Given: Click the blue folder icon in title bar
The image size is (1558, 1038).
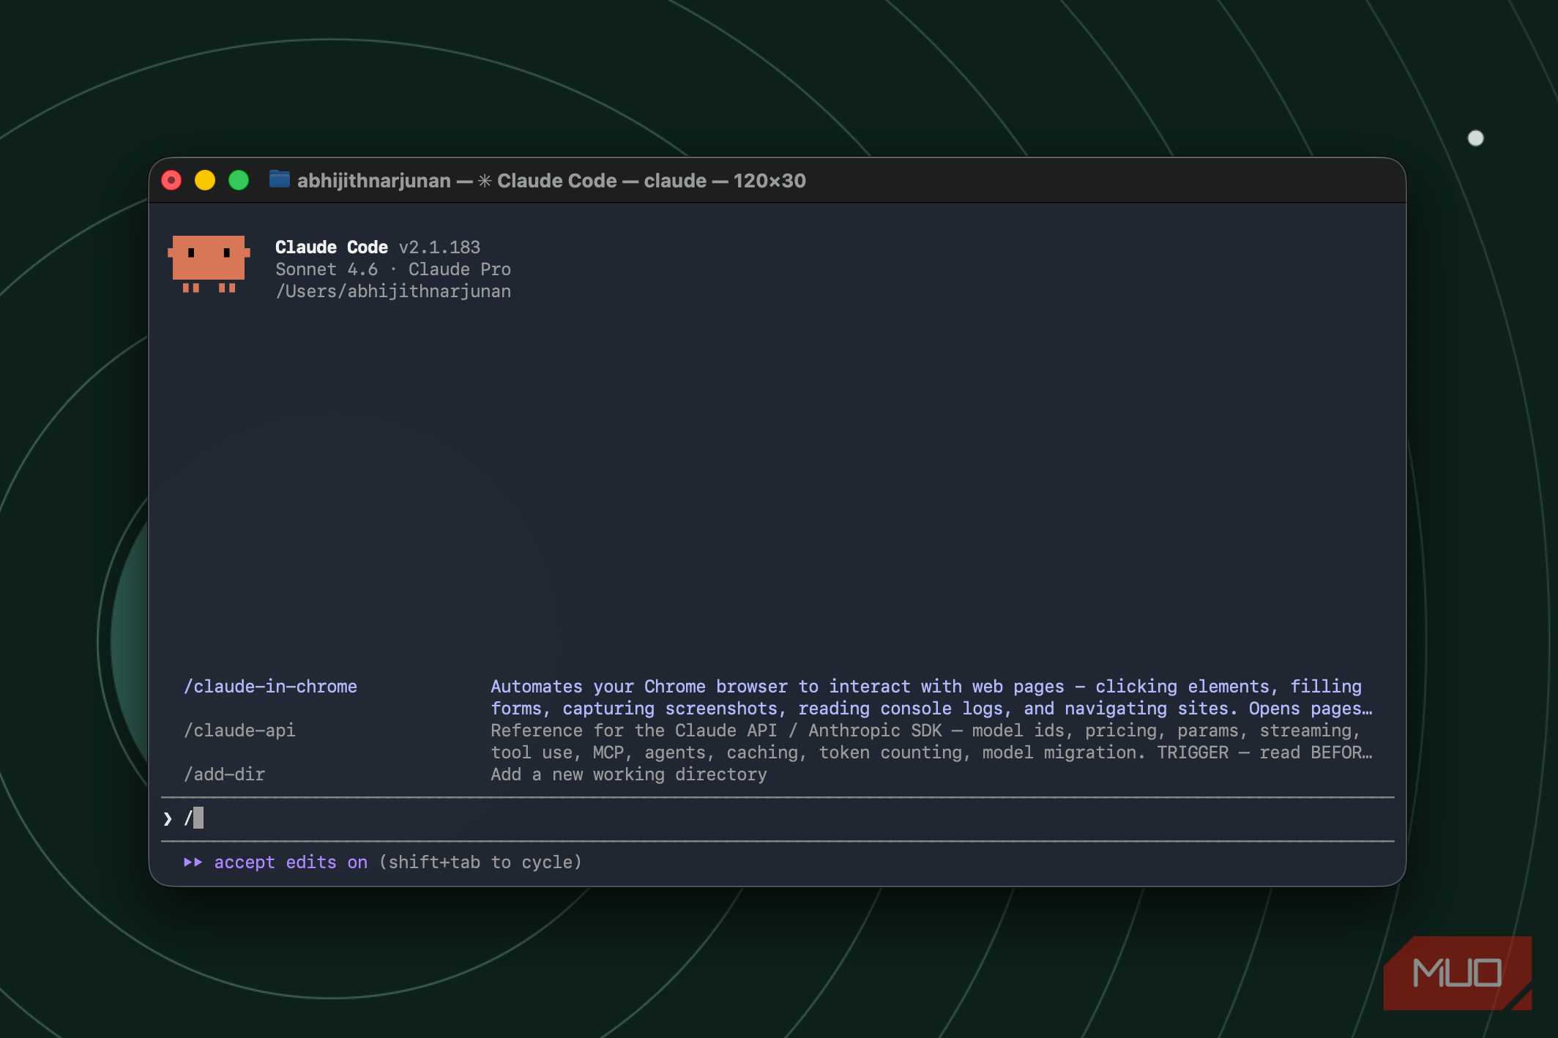Looking at the screenshot, I should tap(279, 179).
